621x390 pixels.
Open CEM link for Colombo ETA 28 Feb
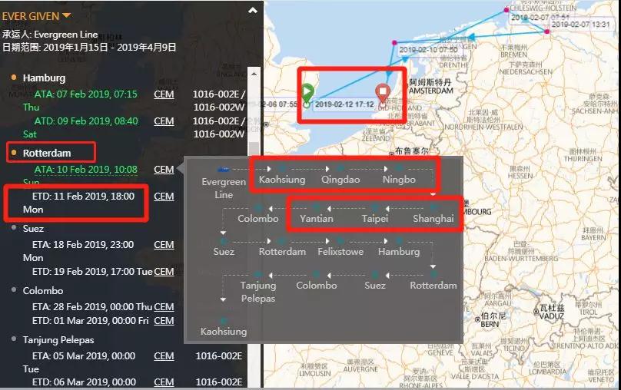click(164, 307)
